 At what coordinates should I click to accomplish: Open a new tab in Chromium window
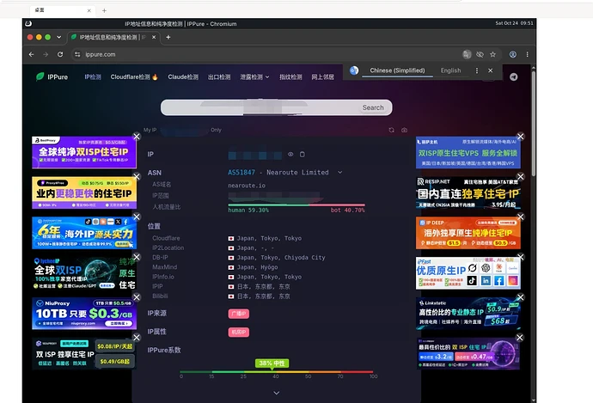click(x=168, y=37)
